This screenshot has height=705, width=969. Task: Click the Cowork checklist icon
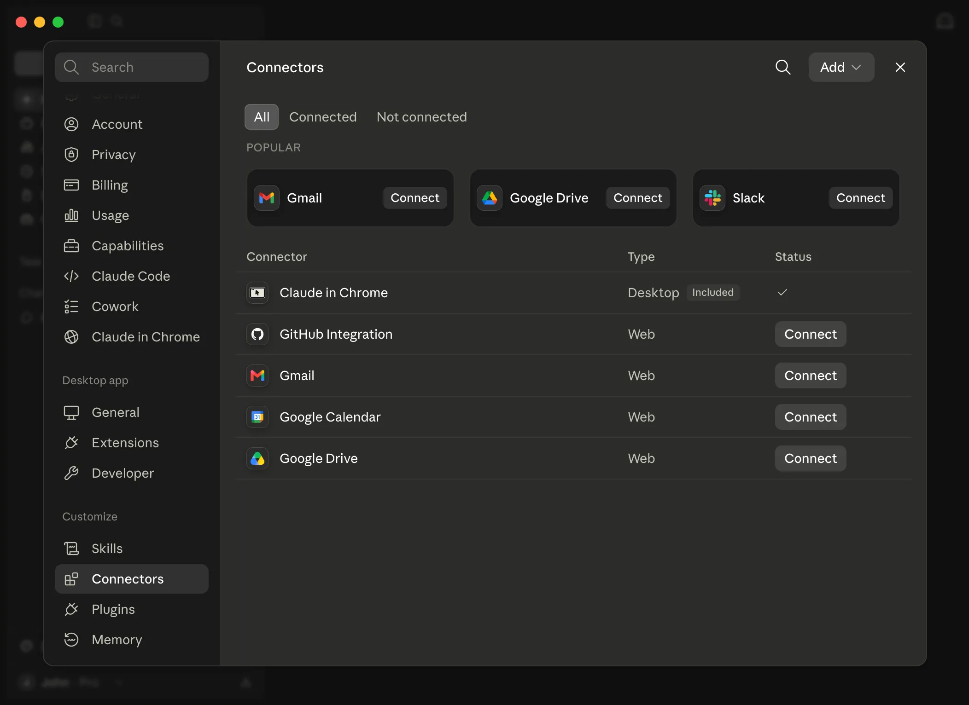pyautogui.click(x=71, y=306)
